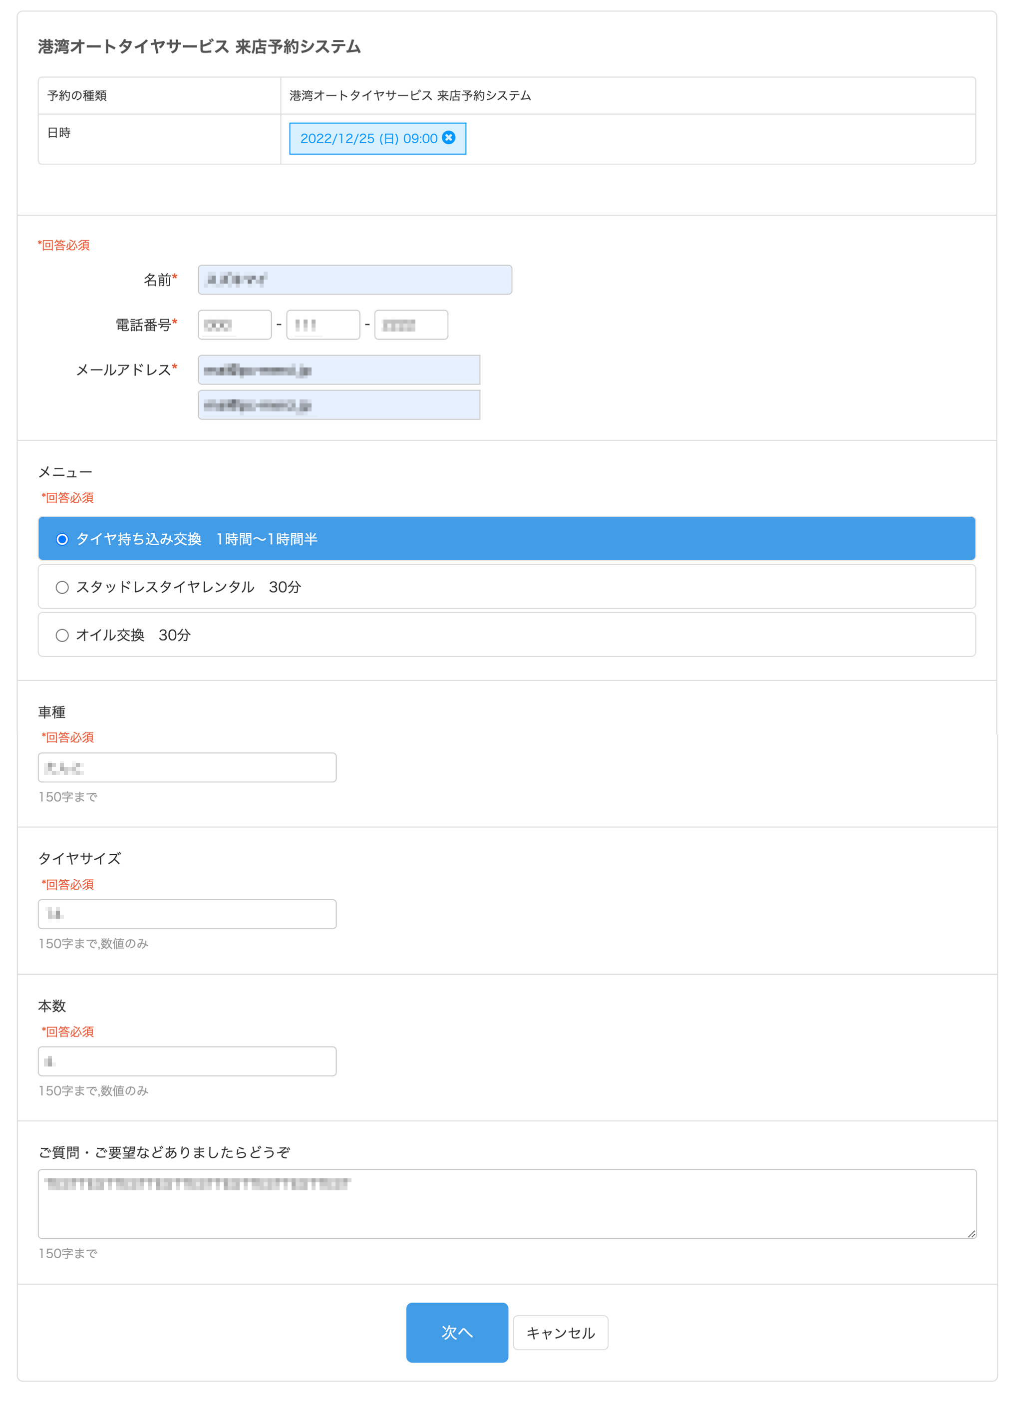Click the 本数 section label
This screenshot has height=1409, width=1011.
pyautogui.click(x=51, y=1006)
